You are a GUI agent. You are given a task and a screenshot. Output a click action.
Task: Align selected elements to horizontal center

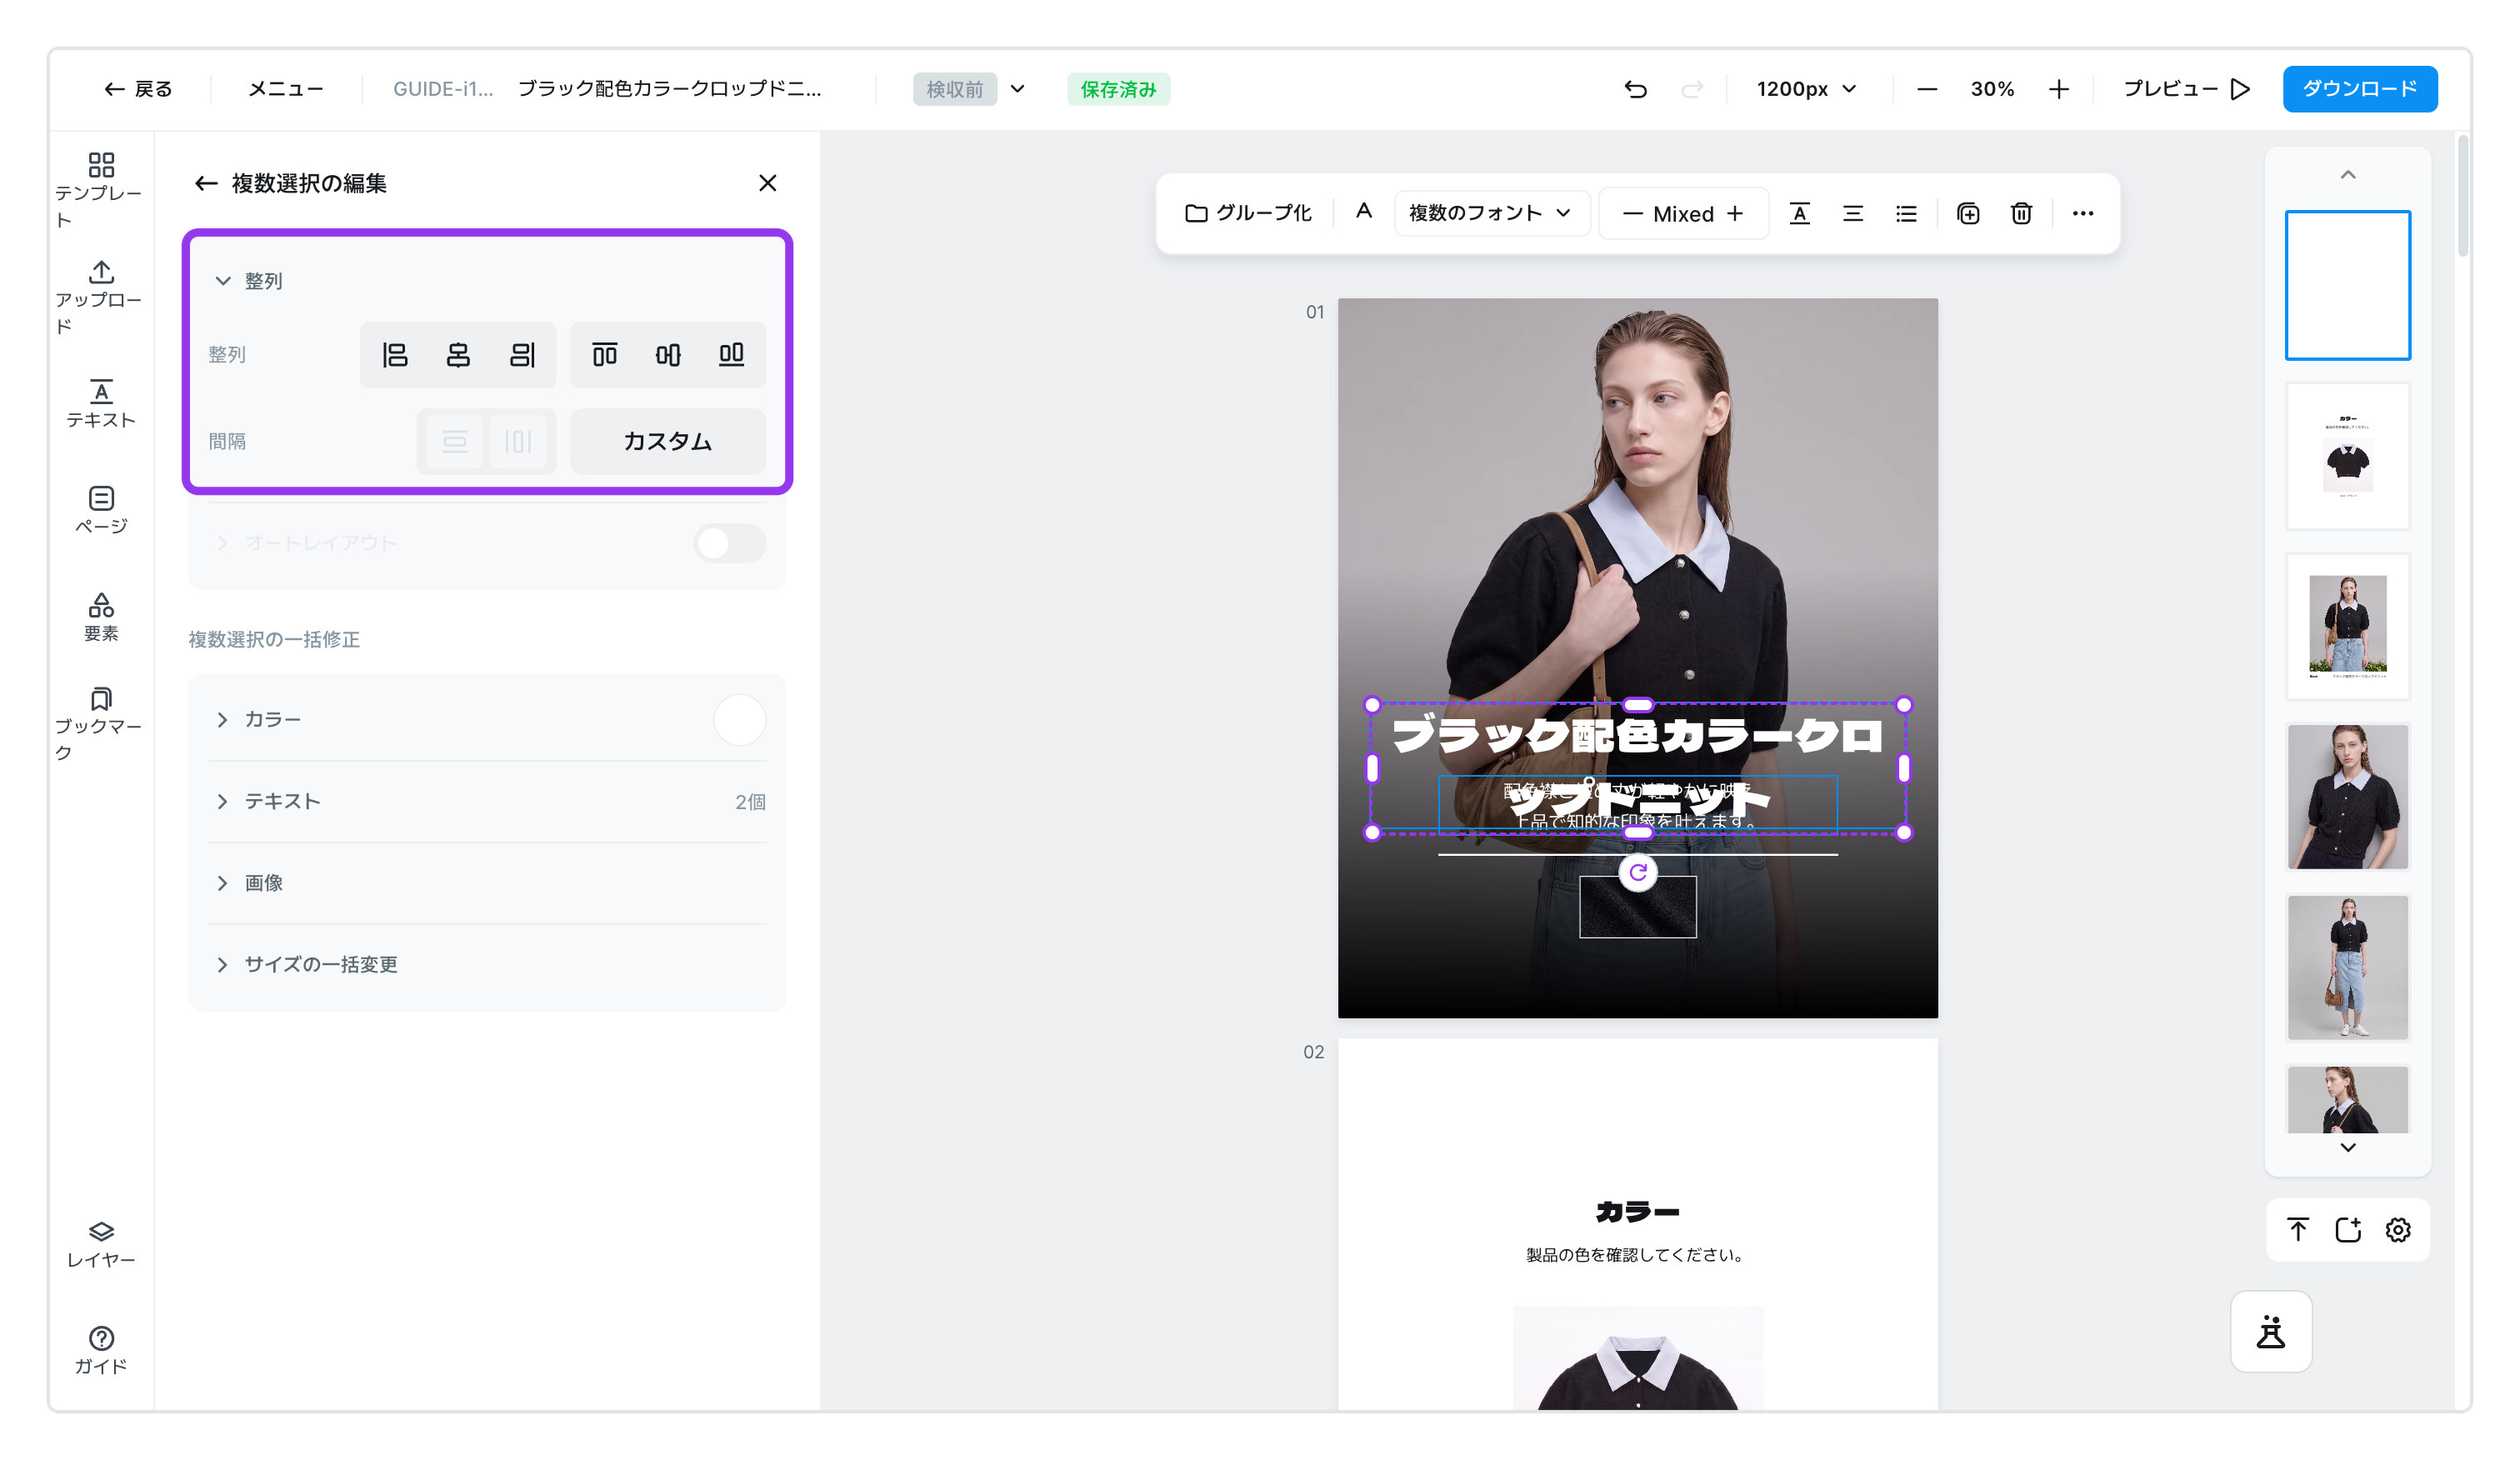point(458,355)
